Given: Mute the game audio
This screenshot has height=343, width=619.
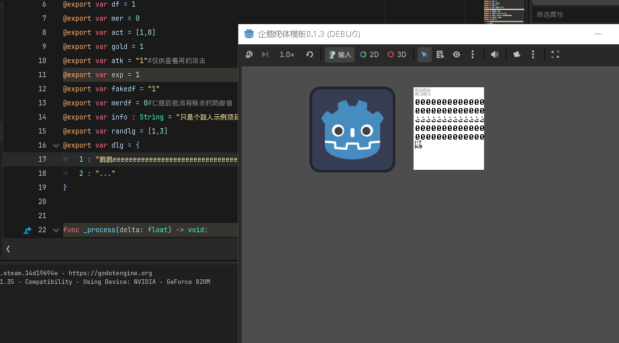Looking at the screenshot, I should coord(495,54).
